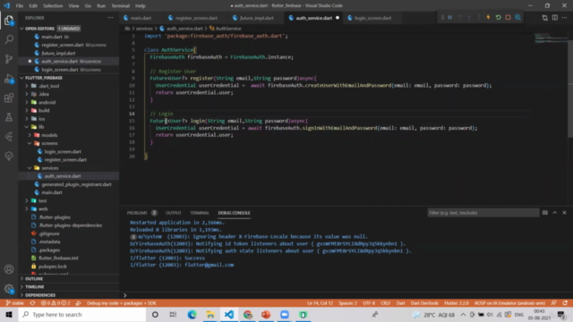Open the Run menu
Viewport: 573px width, 322px height.
point(101,6)
